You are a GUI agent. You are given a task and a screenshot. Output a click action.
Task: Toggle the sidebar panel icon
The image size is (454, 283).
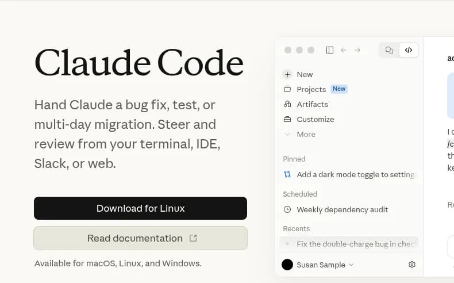click(x=330, y=50)
